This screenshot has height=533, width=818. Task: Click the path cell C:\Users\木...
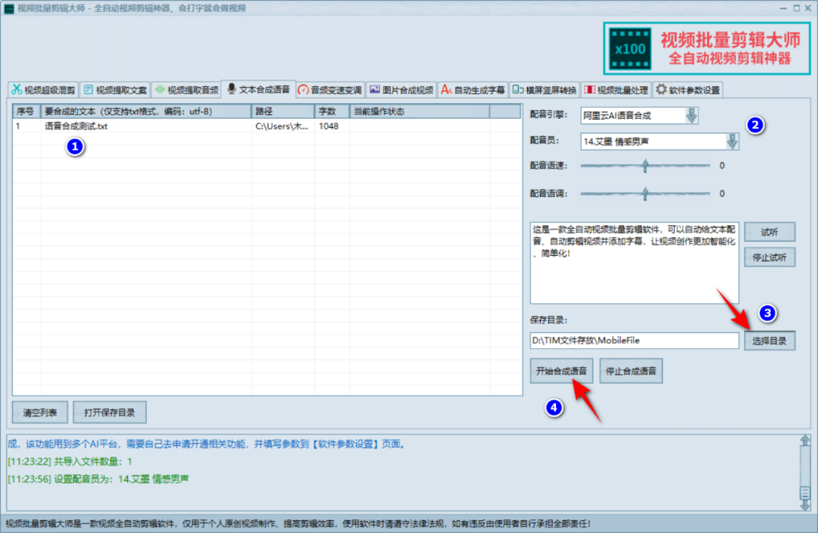tap(283, 126)
